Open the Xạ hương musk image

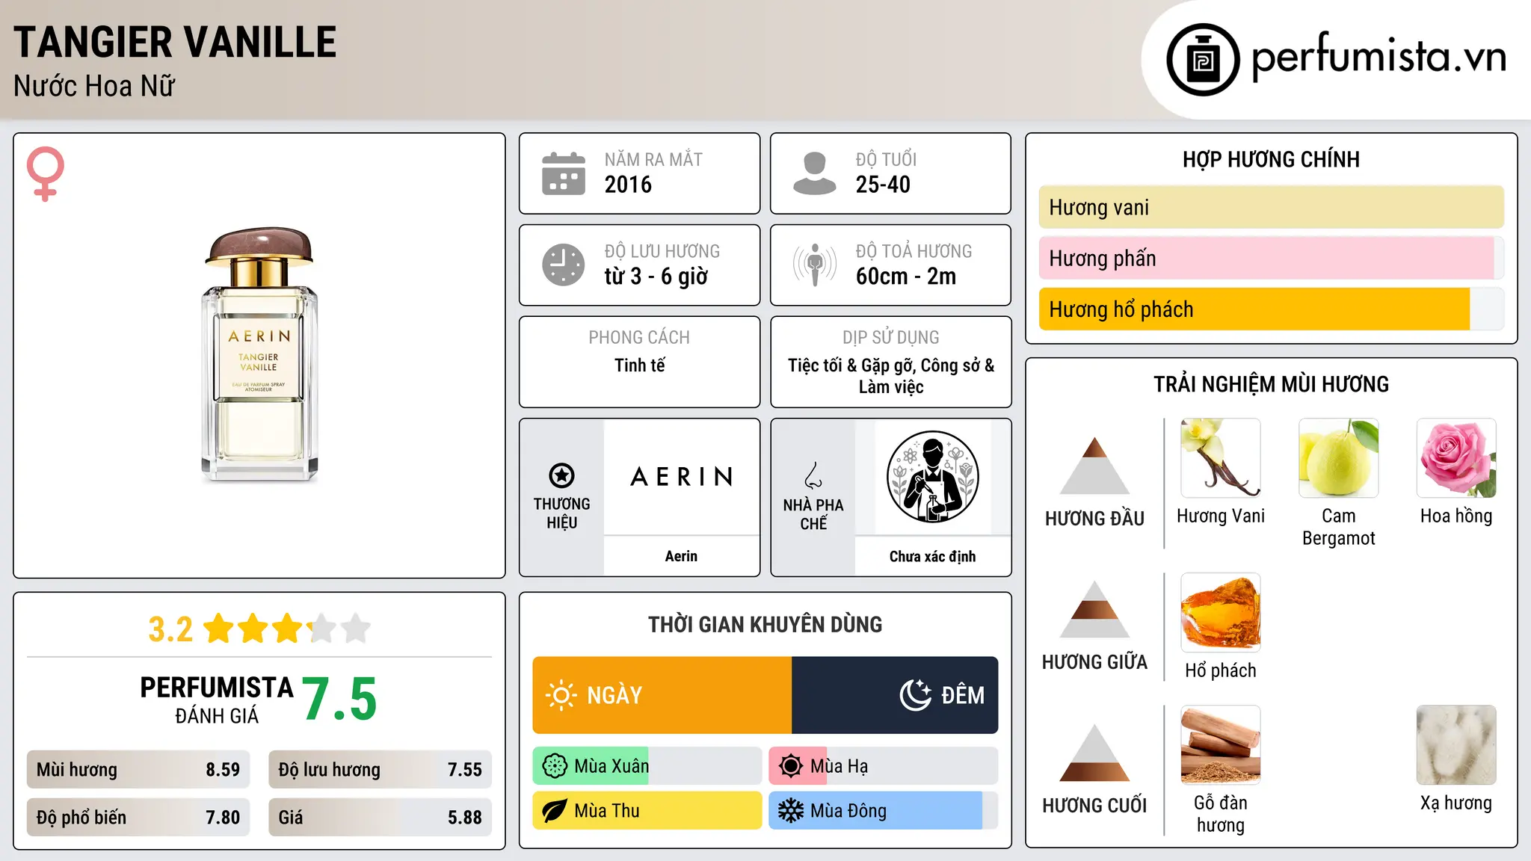[x=1456, y=745]
